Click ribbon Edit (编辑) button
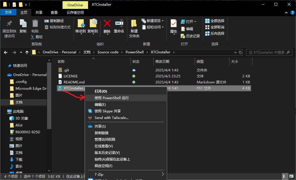Viewport: 296px width, 180px height. 187,29
